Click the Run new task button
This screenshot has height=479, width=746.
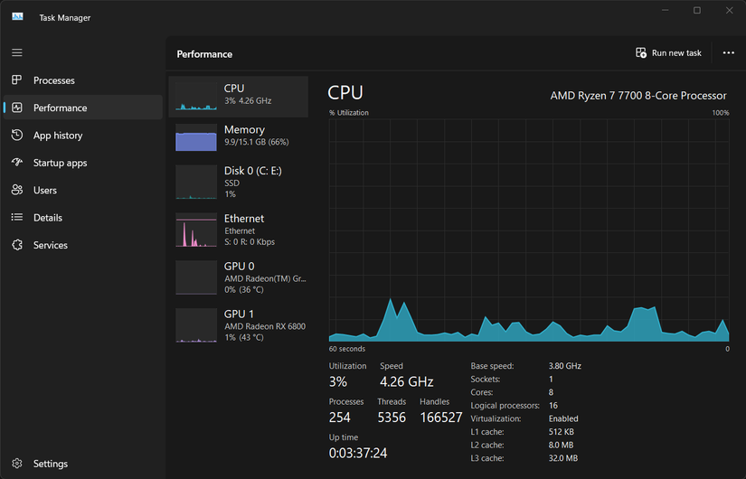(x=669, y=53)
